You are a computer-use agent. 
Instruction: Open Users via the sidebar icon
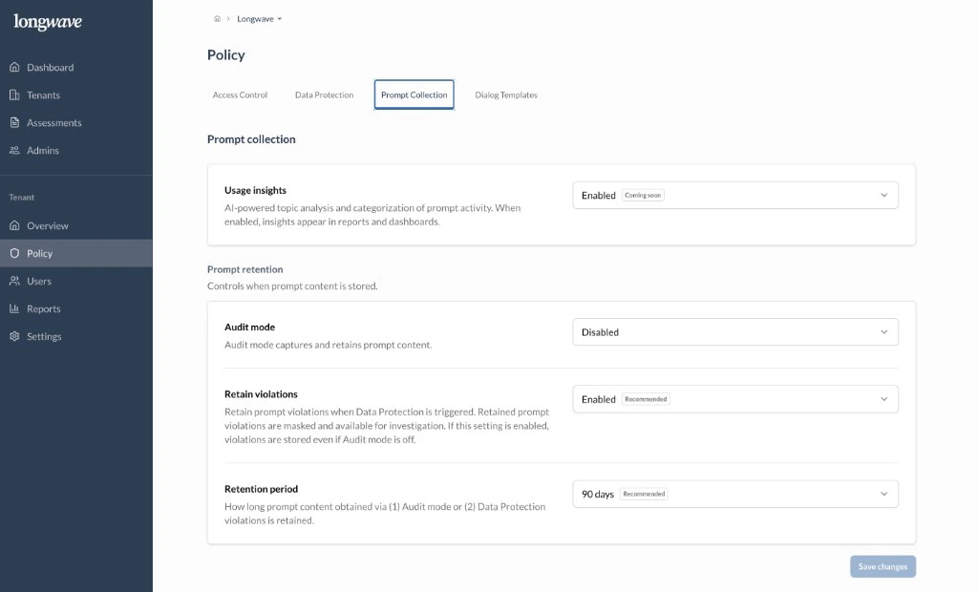click(x=13, y=281)
